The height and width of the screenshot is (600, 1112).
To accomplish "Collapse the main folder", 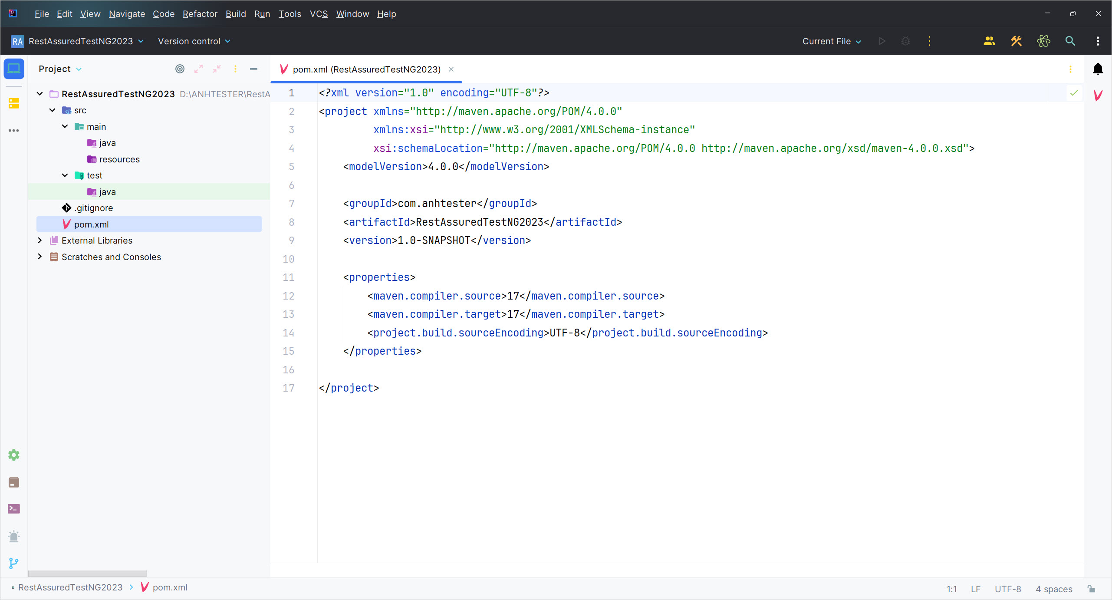I will [65, 126].
